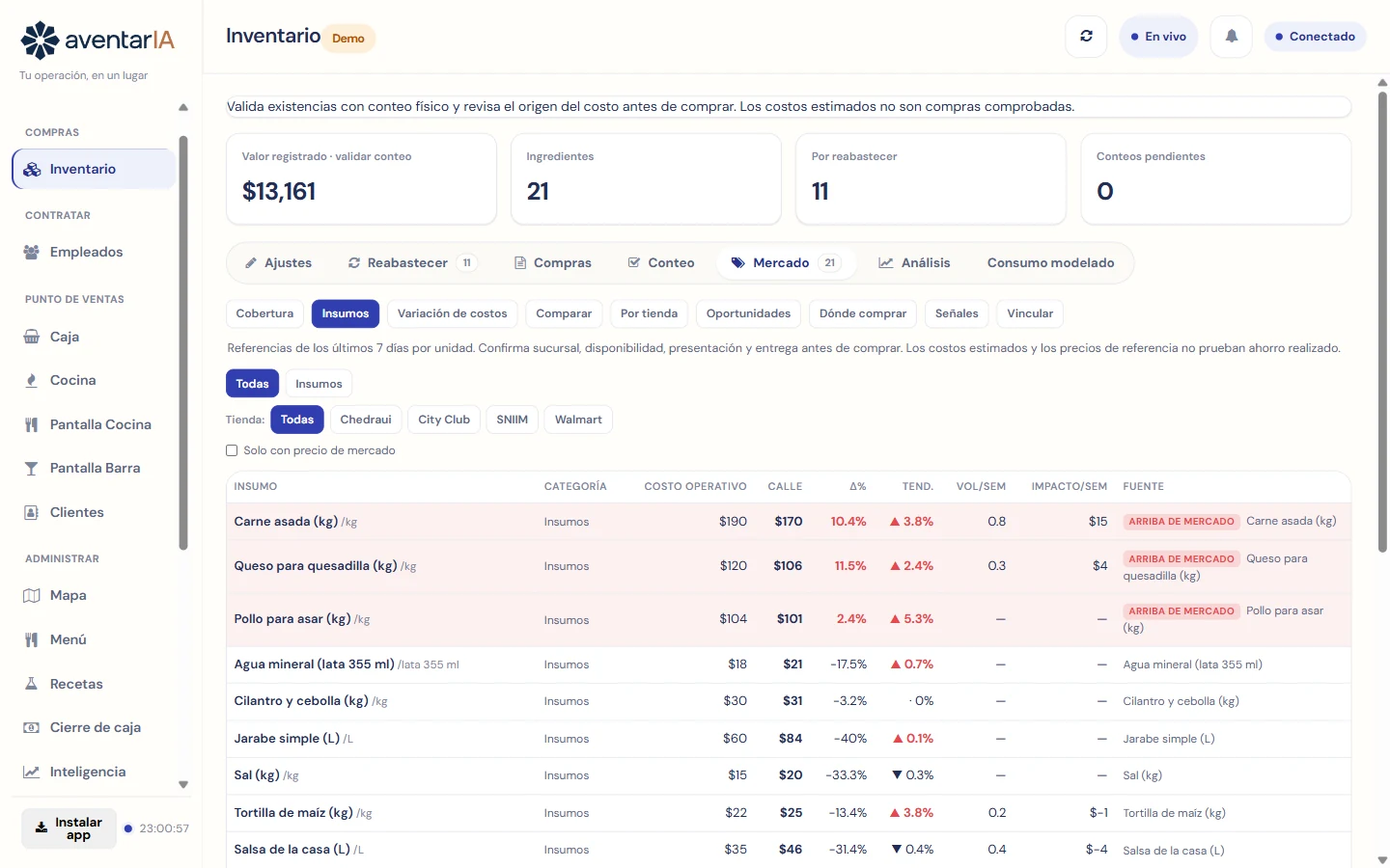Filter store by Walmart

578,420
